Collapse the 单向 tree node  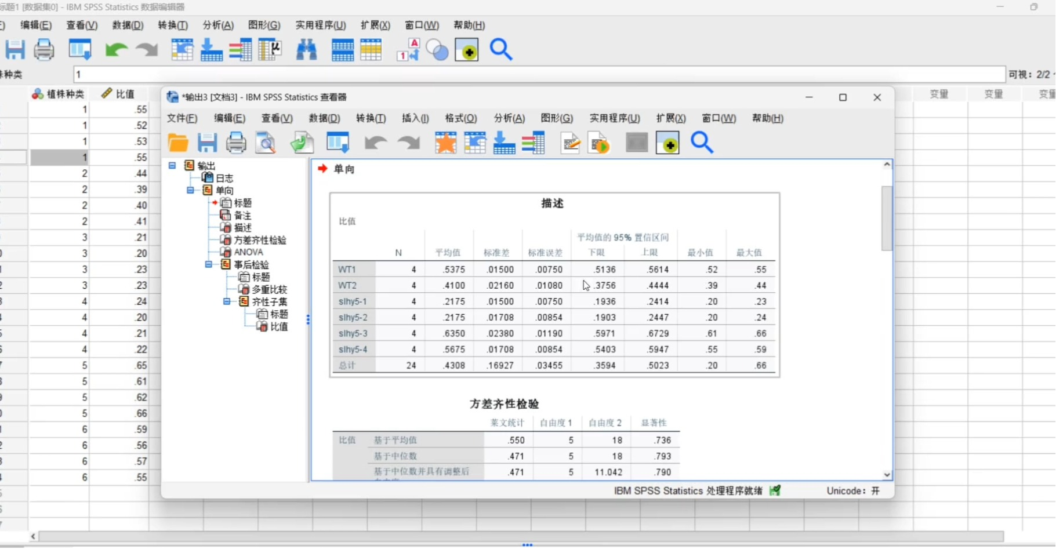pos(190,190)
